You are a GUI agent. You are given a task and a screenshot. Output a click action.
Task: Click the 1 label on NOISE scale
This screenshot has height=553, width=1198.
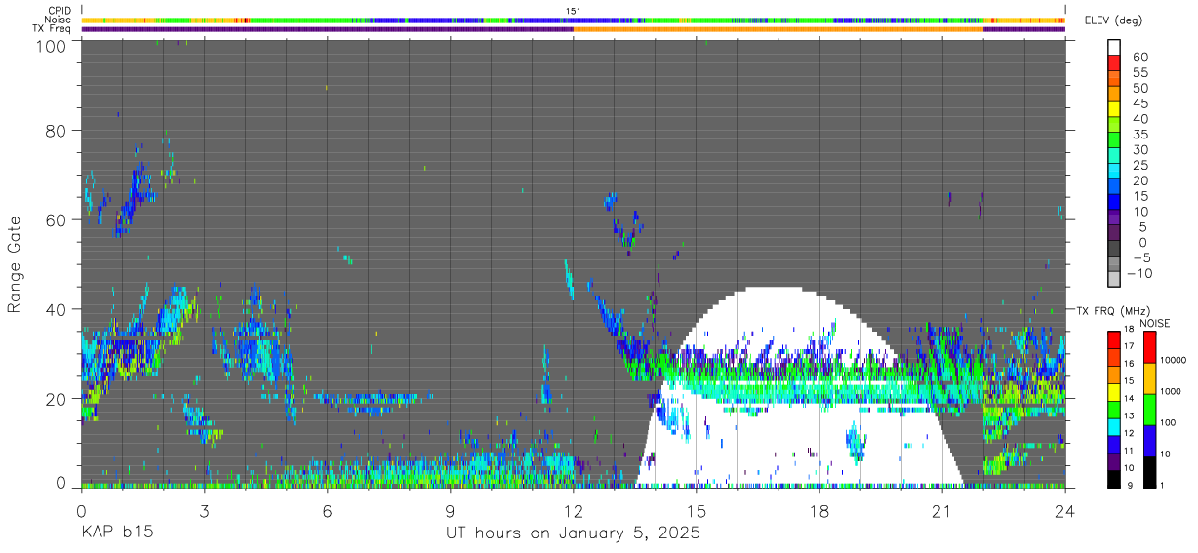pyautogui.click(x=1161, y=485)
